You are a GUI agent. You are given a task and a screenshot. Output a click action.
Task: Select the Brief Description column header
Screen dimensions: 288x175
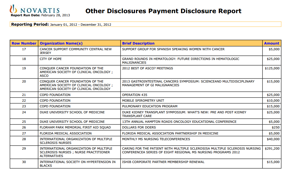(191, 43)
